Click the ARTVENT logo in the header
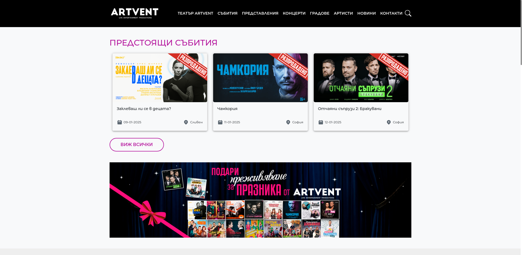Screen dimensions: 522x255 tap(135, 13)
